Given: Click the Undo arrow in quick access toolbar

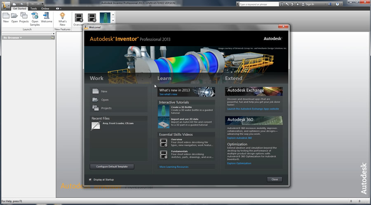Looking at the screenshot, I should tap(33, 4).
